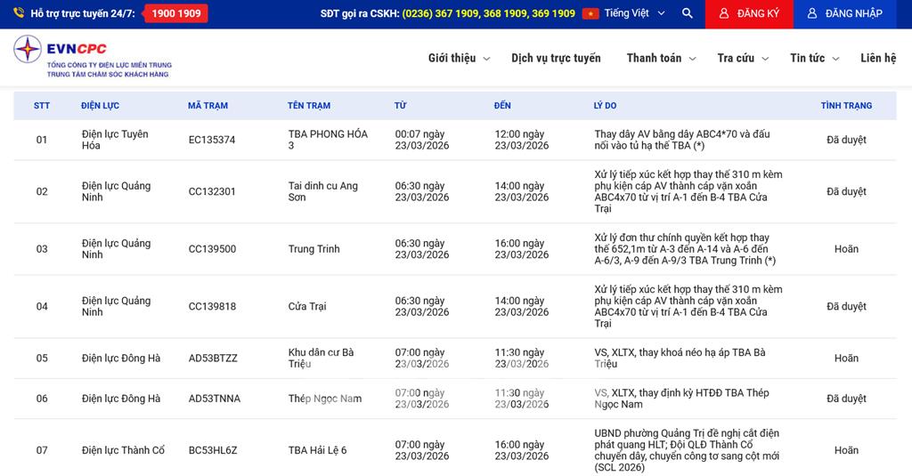Expand the Giới thiệu menu

pyautogui.click(x=459, y=59)
